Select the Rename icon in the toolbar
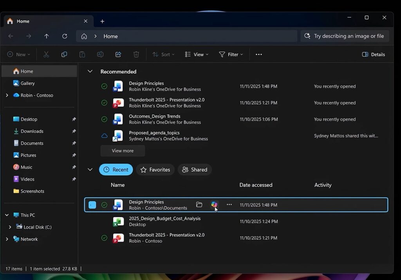This screenshot has width=401, height=280. tap(100, 54)
